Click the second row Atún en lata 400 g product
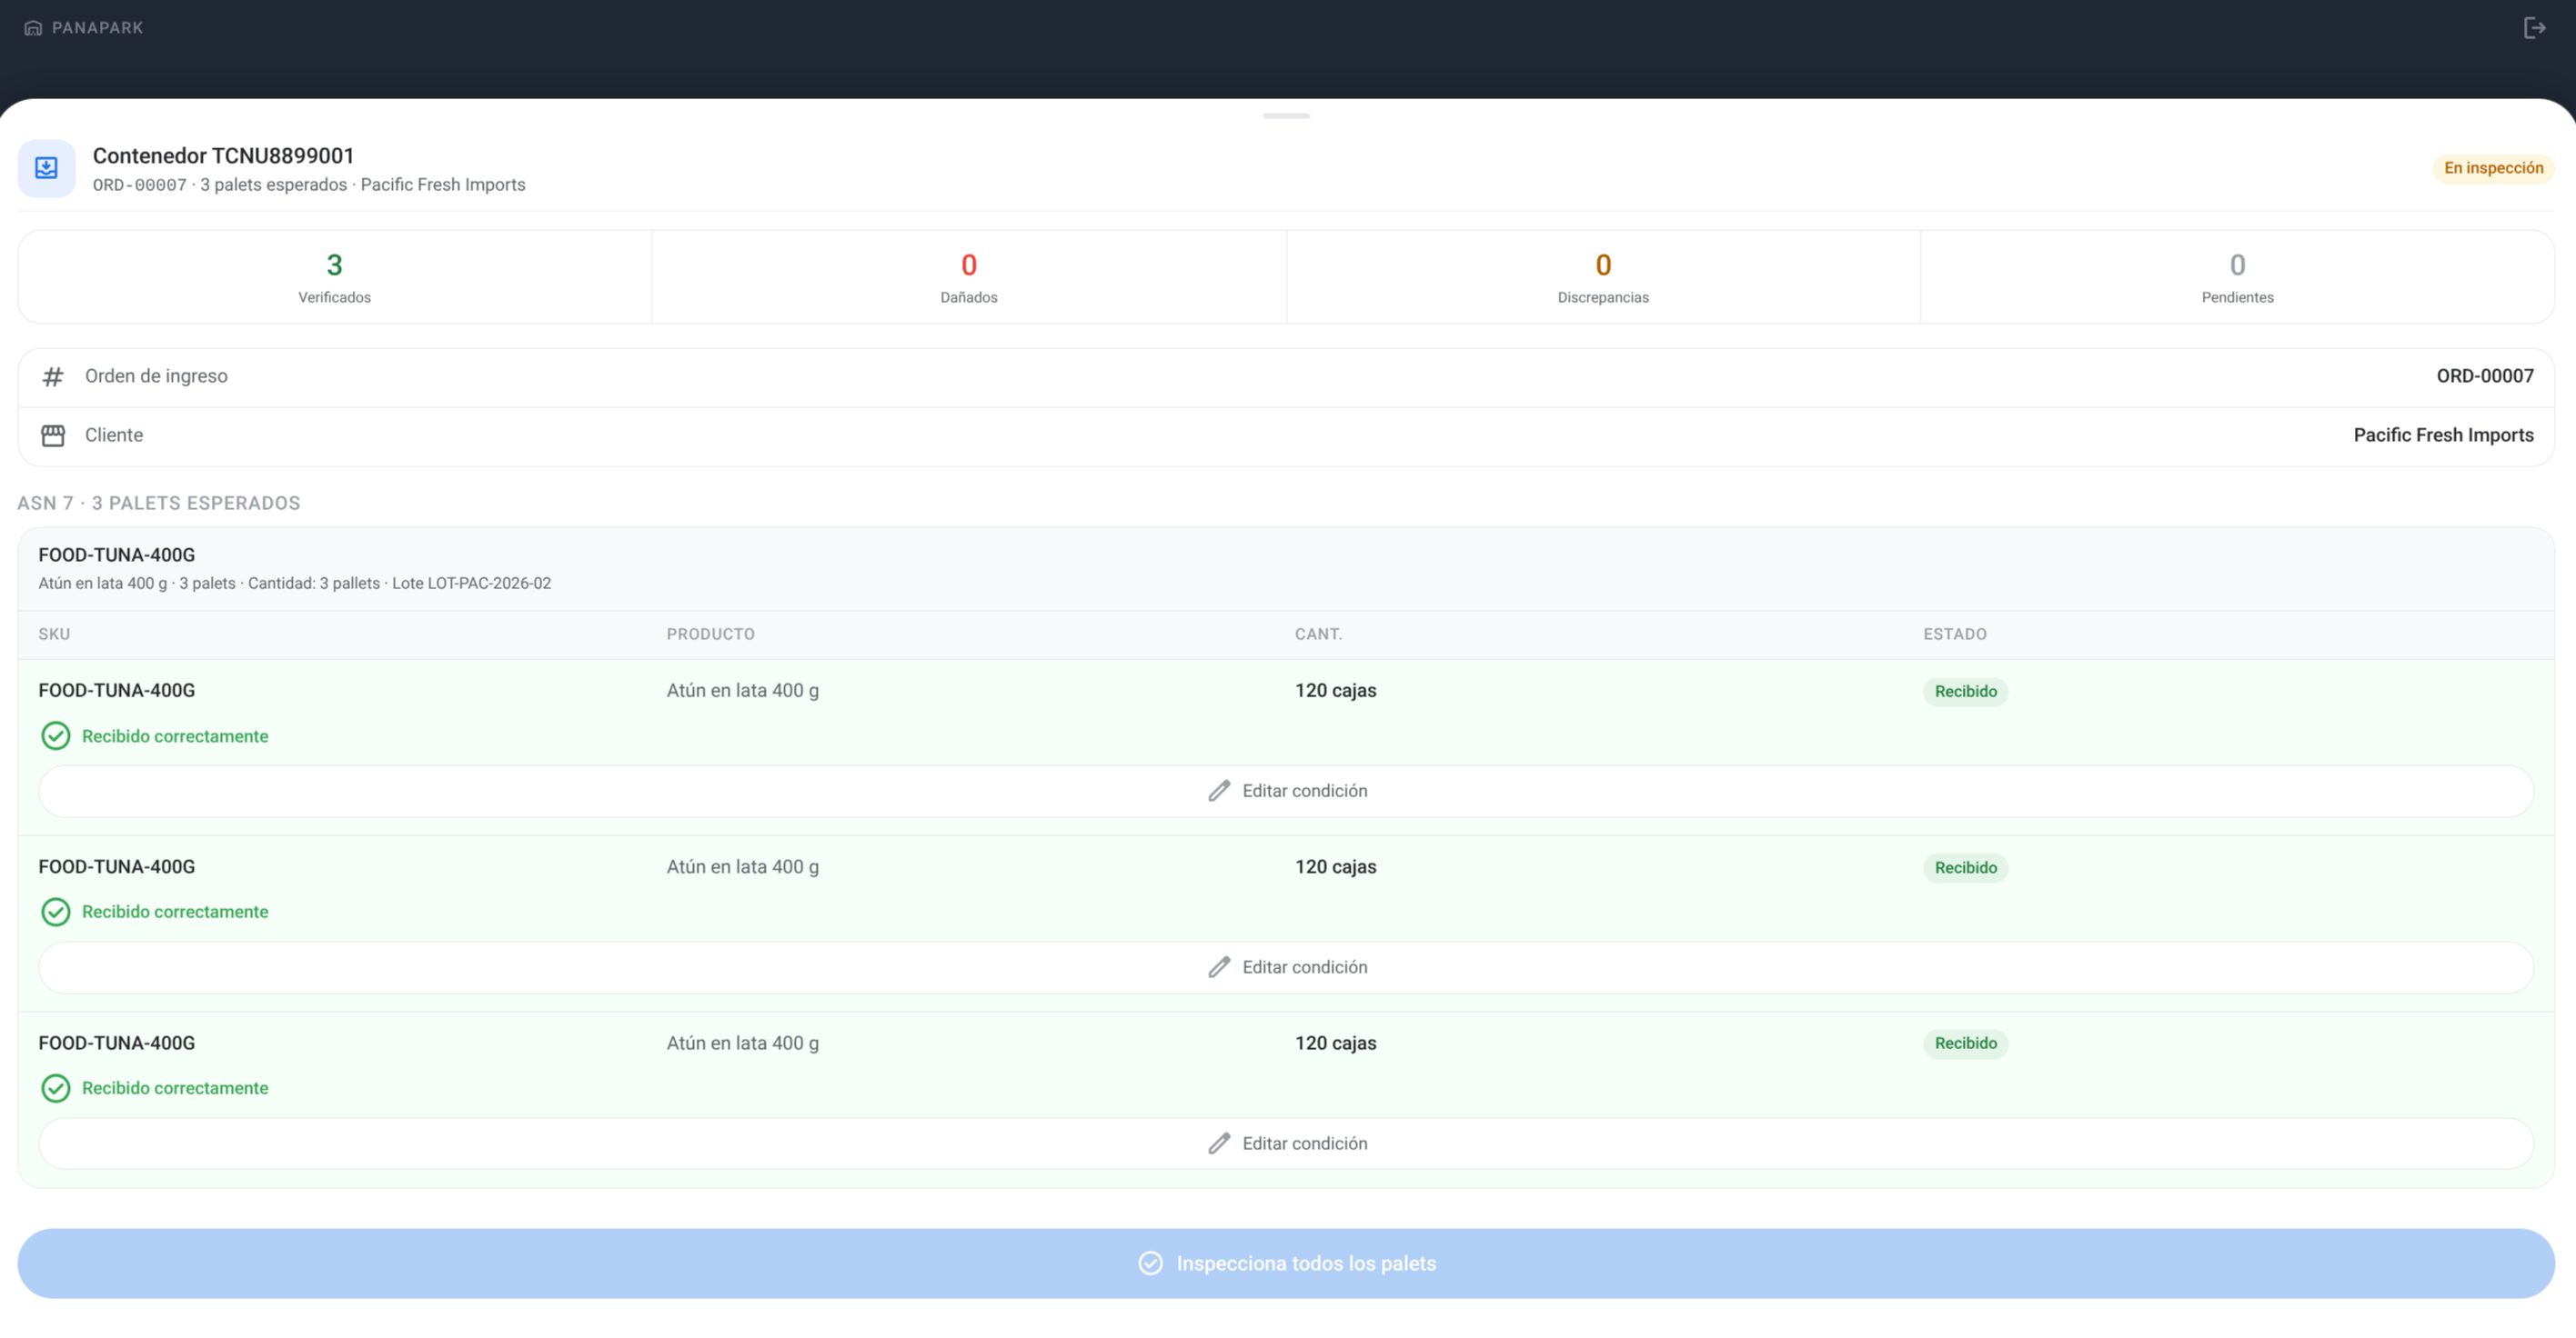This screenshot has height=1338, width=2576. [x=743, y=867]
